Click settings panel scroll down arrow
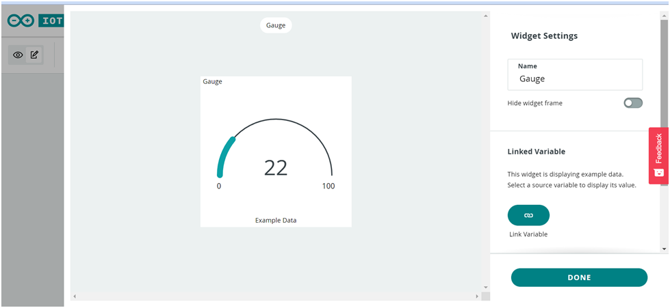The image size is (670, 308). (x=664, y=249)
